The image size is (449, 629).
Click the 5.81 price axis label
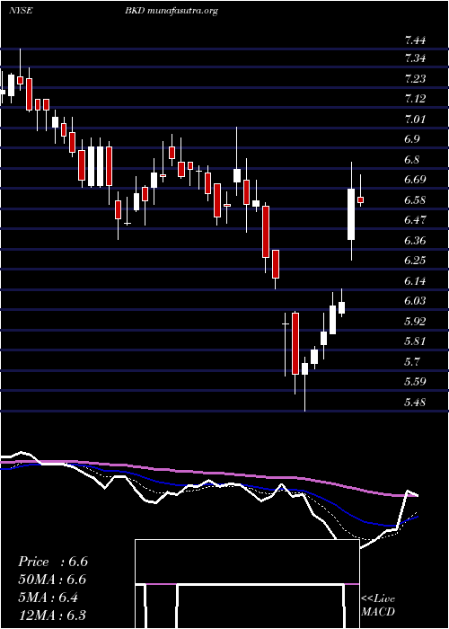(x=415, y=341)
